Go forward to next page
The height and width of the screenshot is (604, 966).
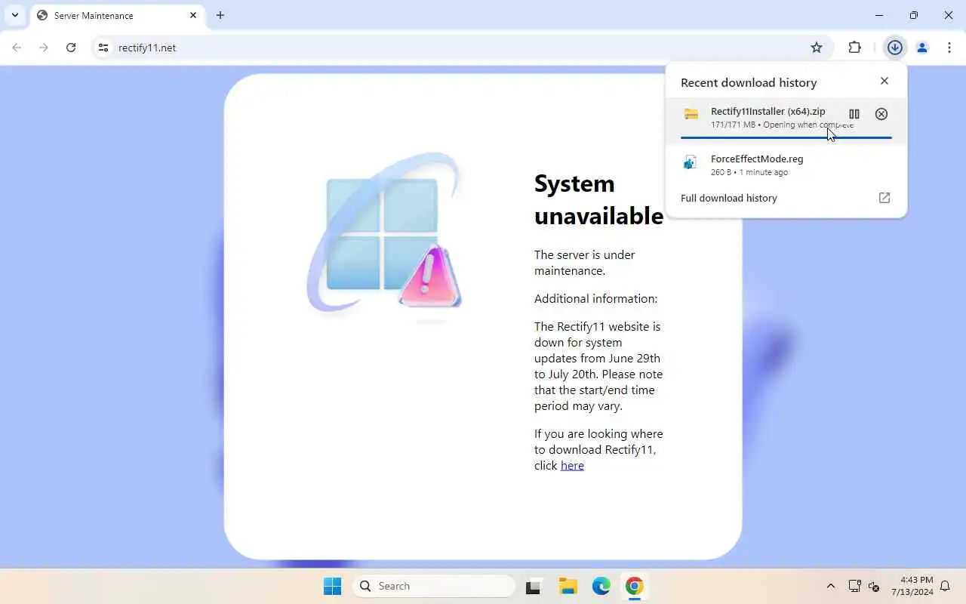44,48
